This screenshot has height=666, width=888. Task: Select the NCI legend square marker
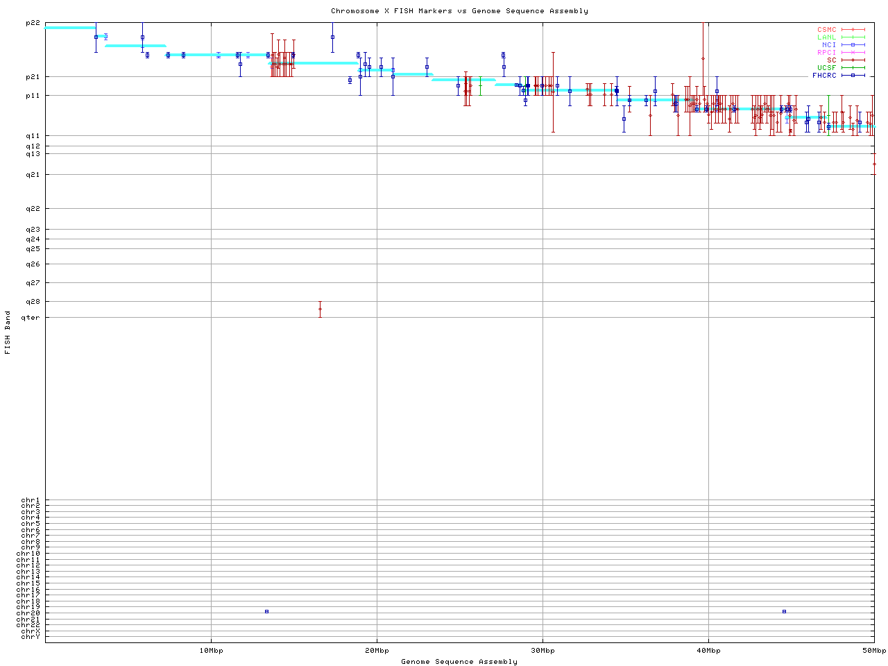coord(853,45)
